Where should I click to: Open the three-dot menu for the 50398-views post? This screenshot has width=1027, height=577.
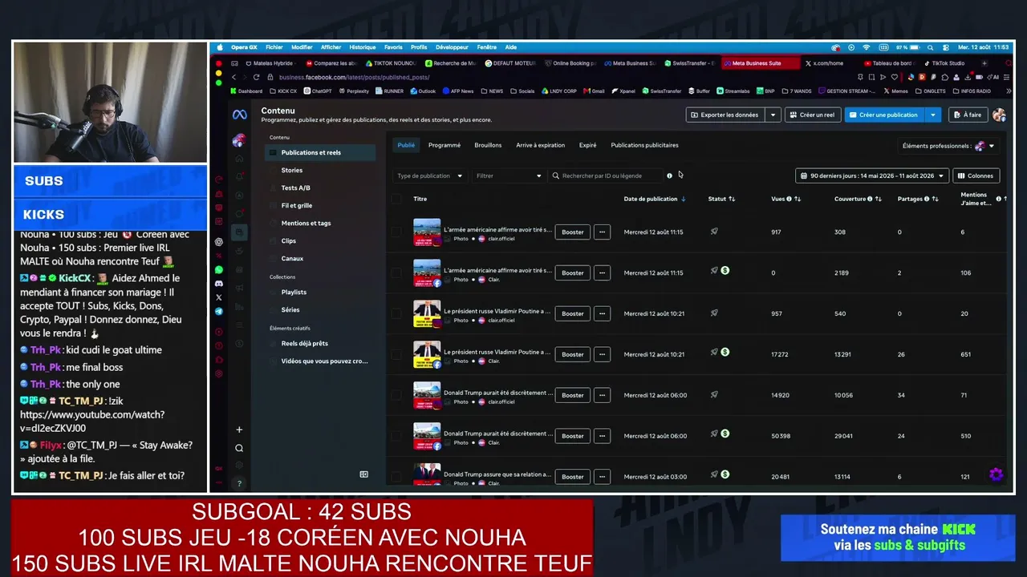pos(603,436)
